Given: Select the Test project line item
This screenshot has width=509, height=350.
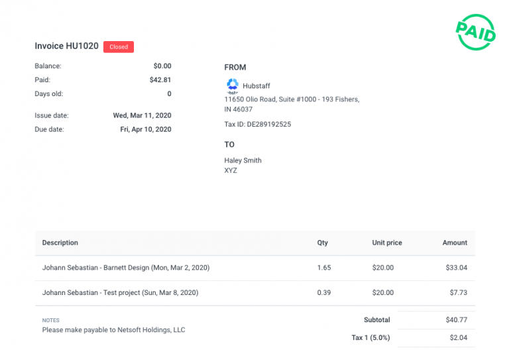Looking at the screenshot, I should [120, 292].
